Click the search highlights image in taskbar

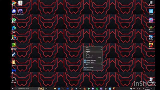pyautogui.click(x=41, y=88)
